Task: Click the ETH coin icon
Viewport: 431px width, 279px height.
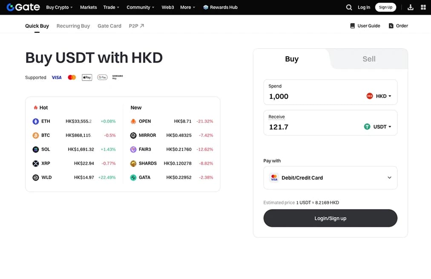Action: [x=36, y=121]
